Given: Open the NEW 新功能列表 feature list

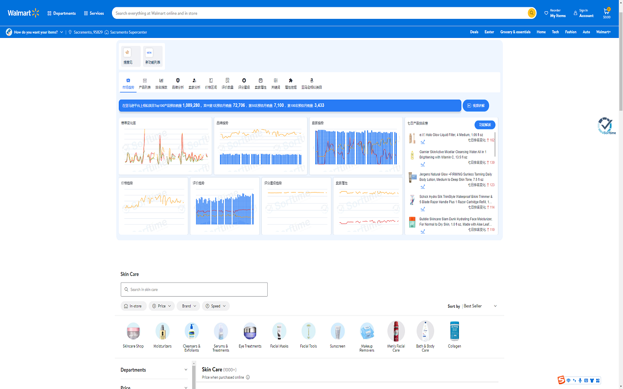Looking at the screenshot, I should click(152, 56).
